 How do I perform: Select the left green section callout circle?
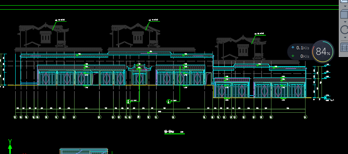[x=128, y=101]
